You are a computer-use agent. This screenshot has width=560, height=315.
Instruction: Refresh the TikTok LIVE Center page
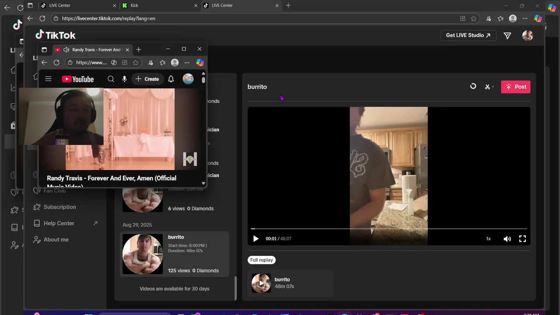coord(42,18)
